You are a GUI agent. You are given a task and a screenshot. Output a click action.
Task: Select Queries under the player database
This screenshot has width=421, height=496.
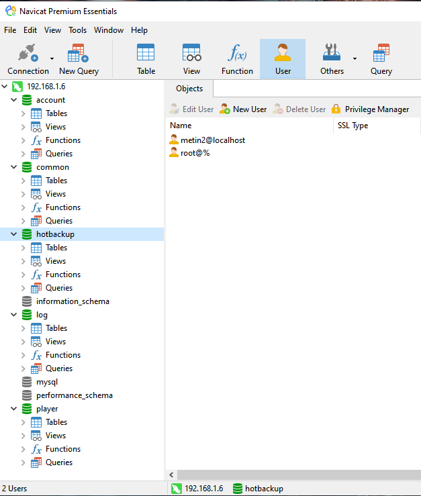point(59,462)
